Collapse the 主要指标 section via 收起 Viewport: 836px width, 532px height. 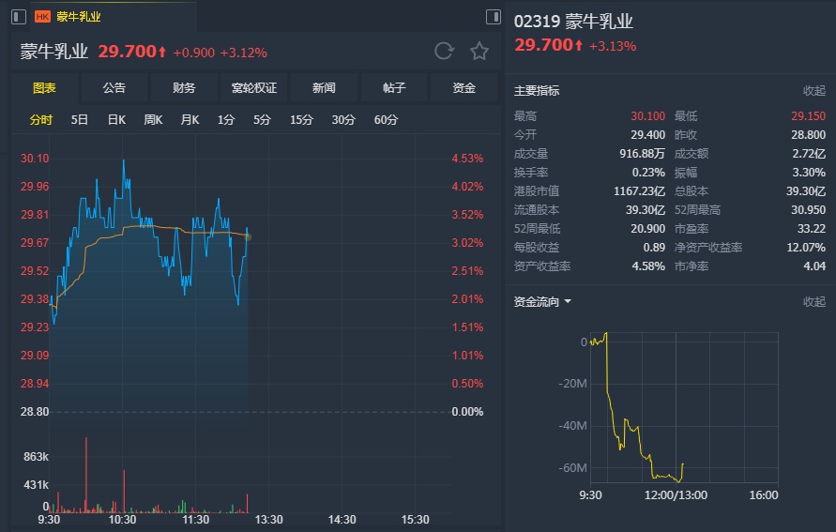(813, 91)
